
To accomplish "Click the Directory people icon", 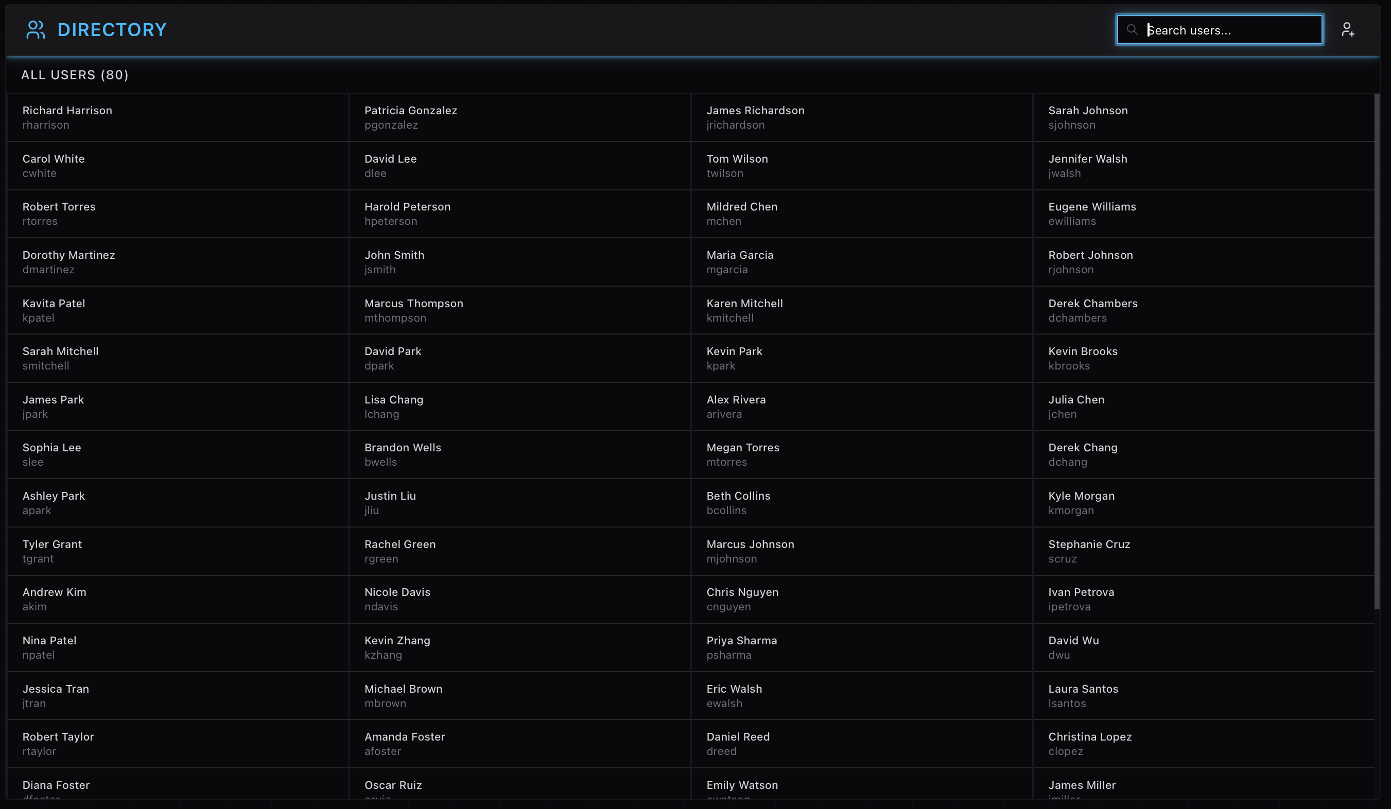I will tap(36, 30).
